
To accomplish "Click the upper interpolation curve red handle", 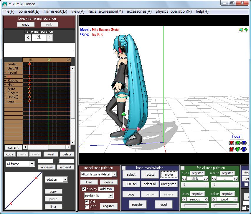I will 37,178.
